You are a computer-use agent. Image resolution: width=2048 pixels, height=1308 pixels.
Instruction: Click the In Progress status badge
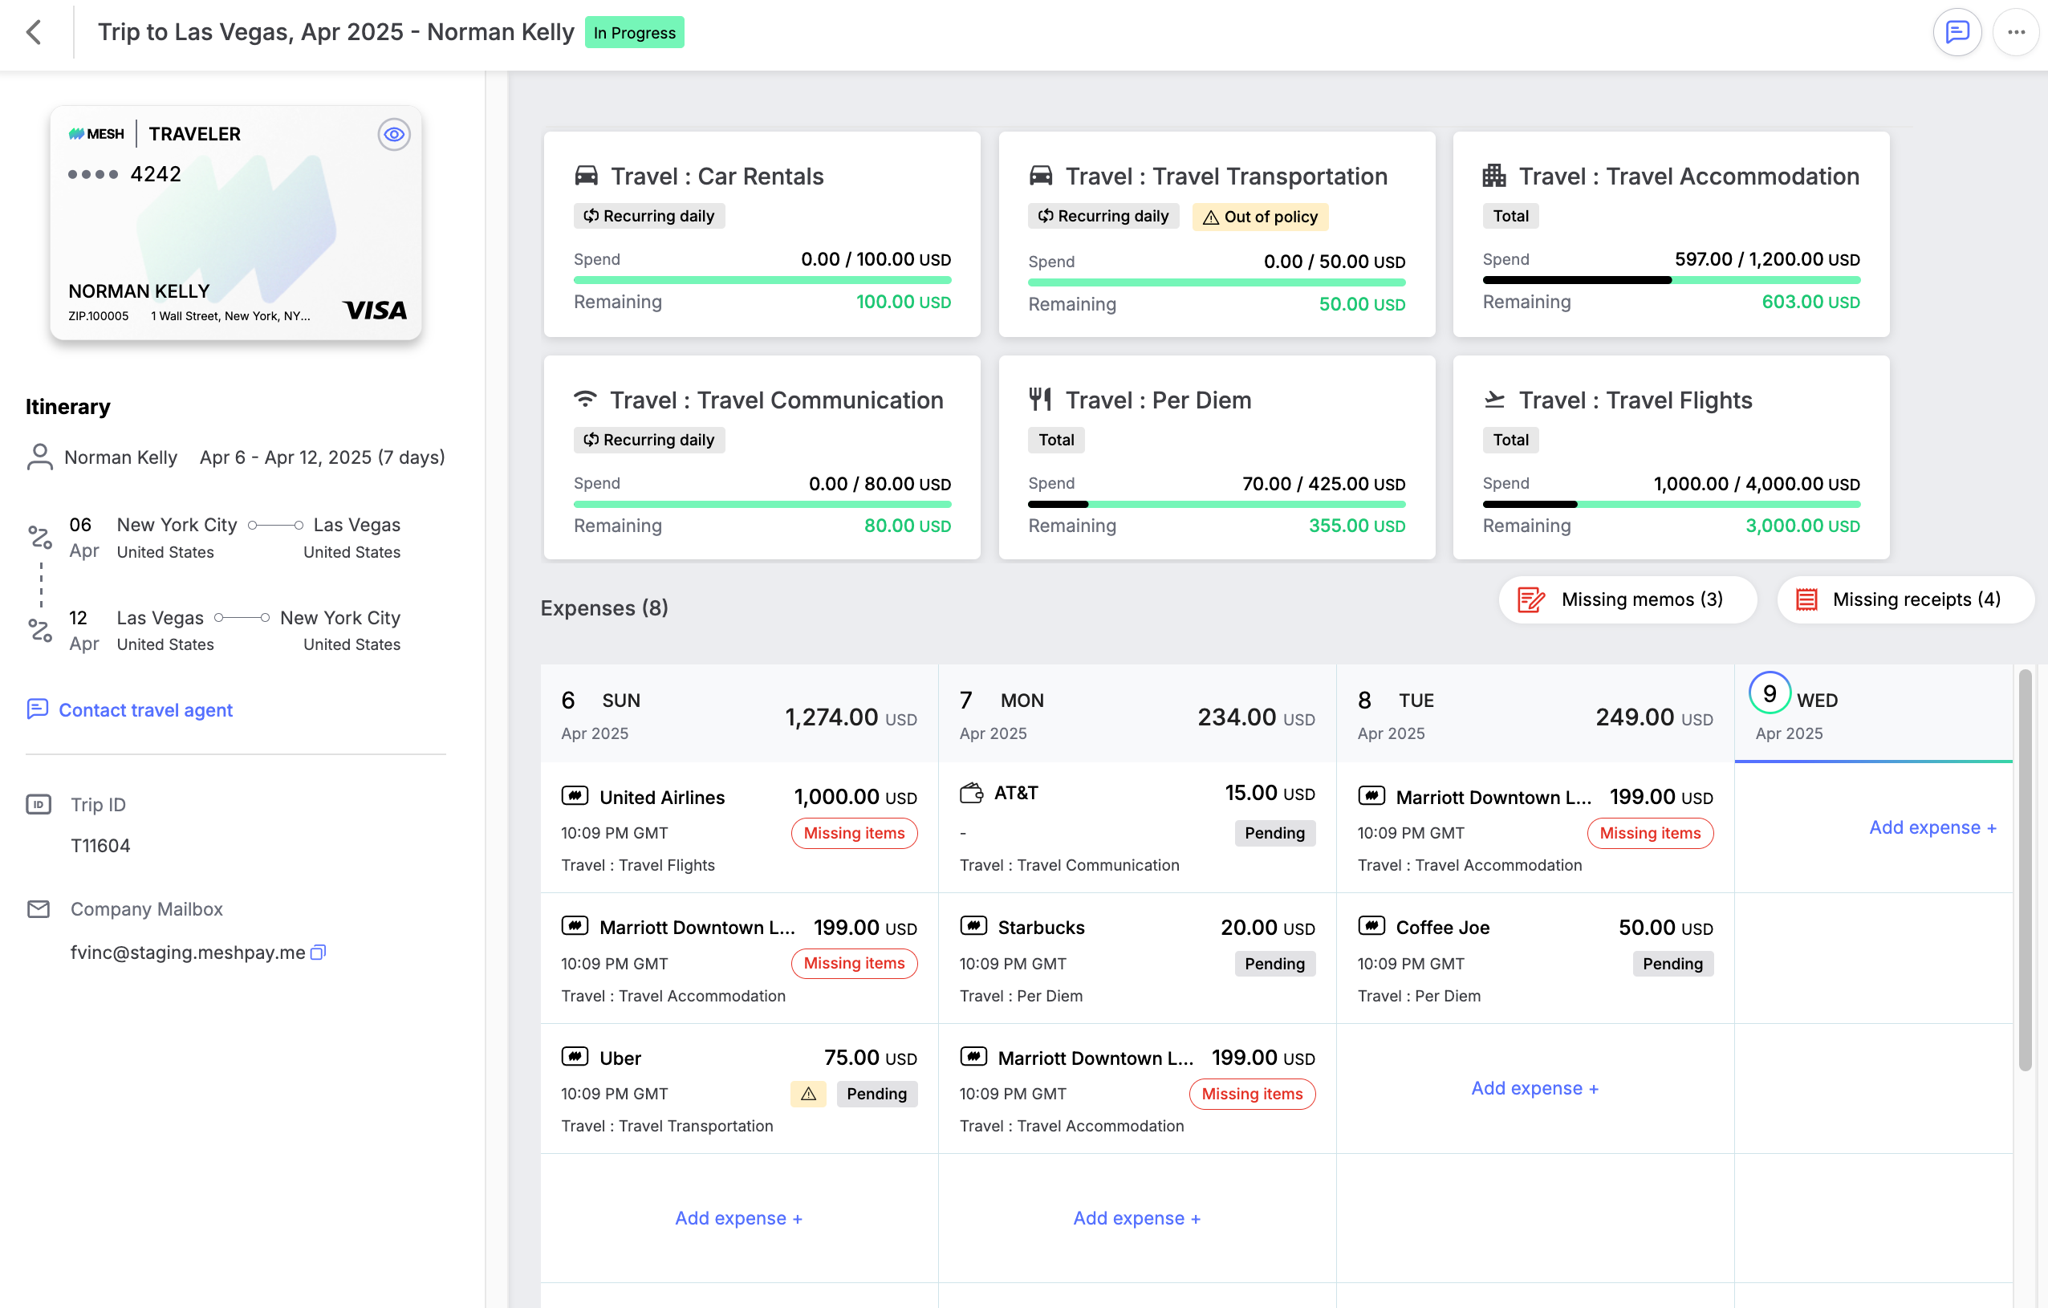click(635, 32)
